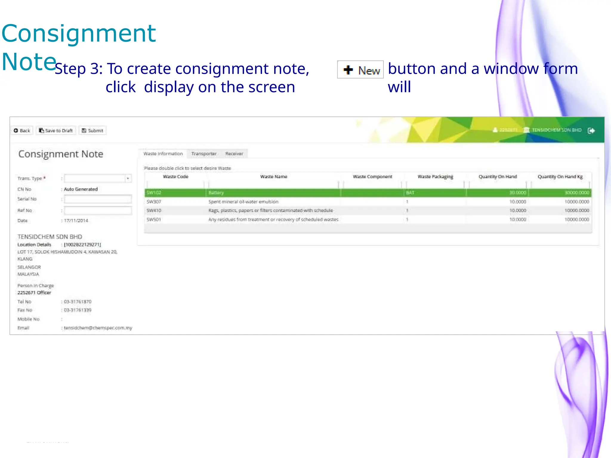This screenshot has height=458, width=611.
Task: Click the Save to Draft icon button
Action: (x=41, y=131)
